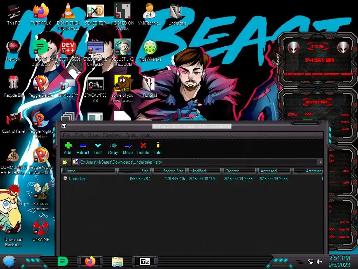This screenshot has height=269, width=358.
Task: Click the Copy toolbar icon
Action: (113, 148)
